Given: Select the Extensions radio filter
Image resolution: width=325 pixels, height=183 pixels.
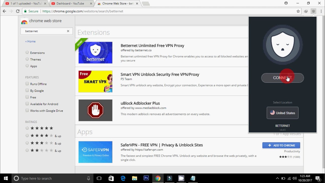Looking at the screenshot, I should 27,53.
